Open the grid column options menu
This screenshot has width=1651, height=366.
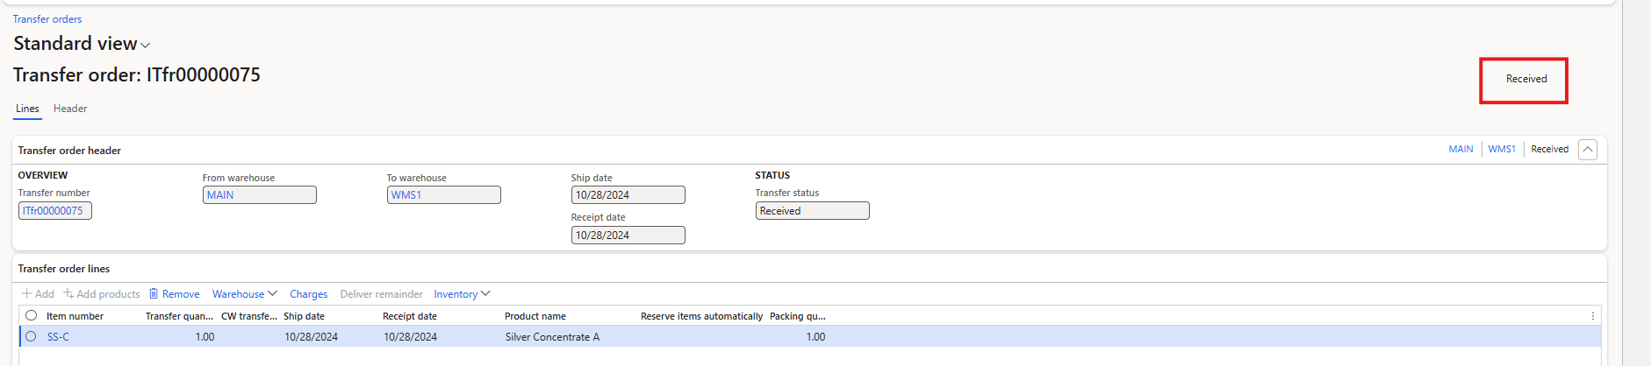1592,316
